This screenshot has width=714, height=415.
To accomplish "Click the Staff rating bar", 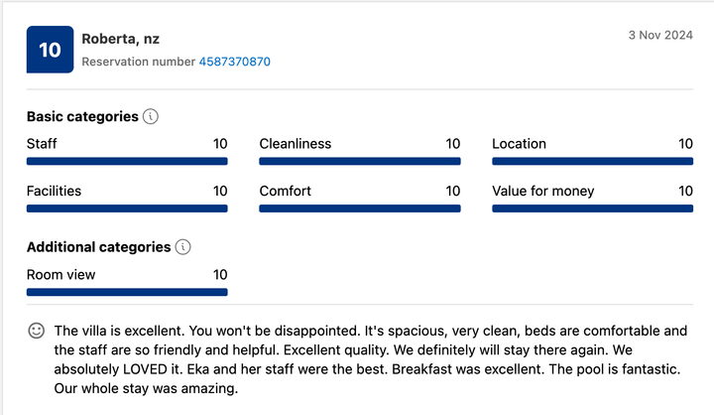I will pos(127,161).
